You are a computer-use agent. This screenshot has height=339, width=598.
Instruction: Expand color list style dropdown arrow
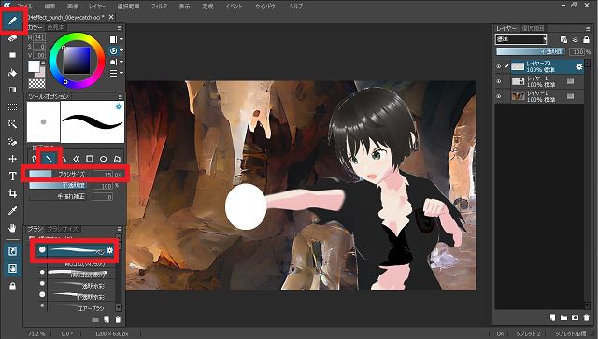(x=121, y=73)
